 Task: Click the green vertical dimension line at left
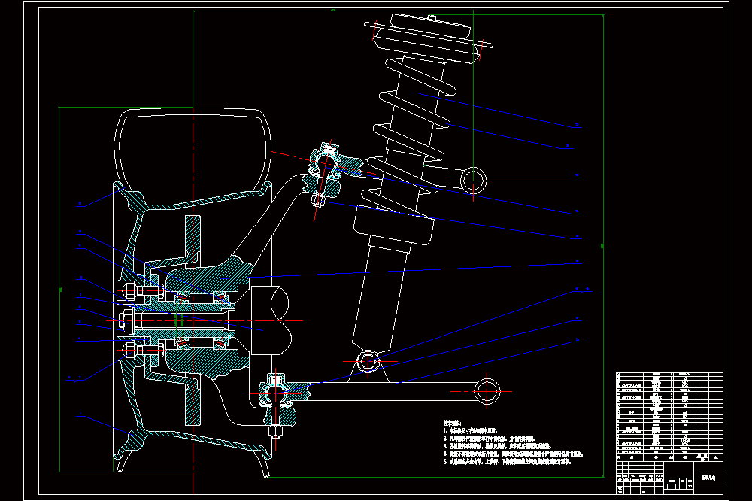click(59, 290)
